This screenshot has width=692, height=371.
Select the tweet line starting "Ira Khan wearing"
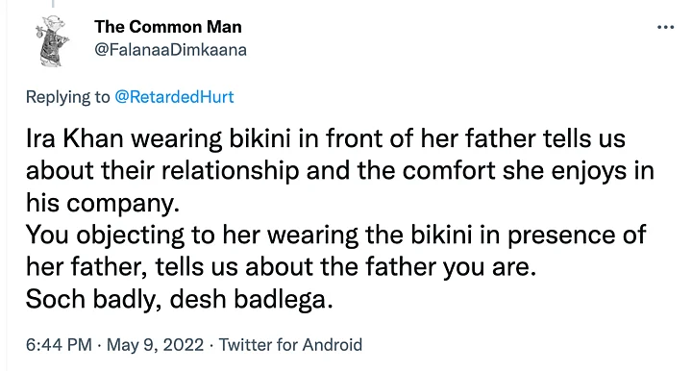(x=325, y=138)
